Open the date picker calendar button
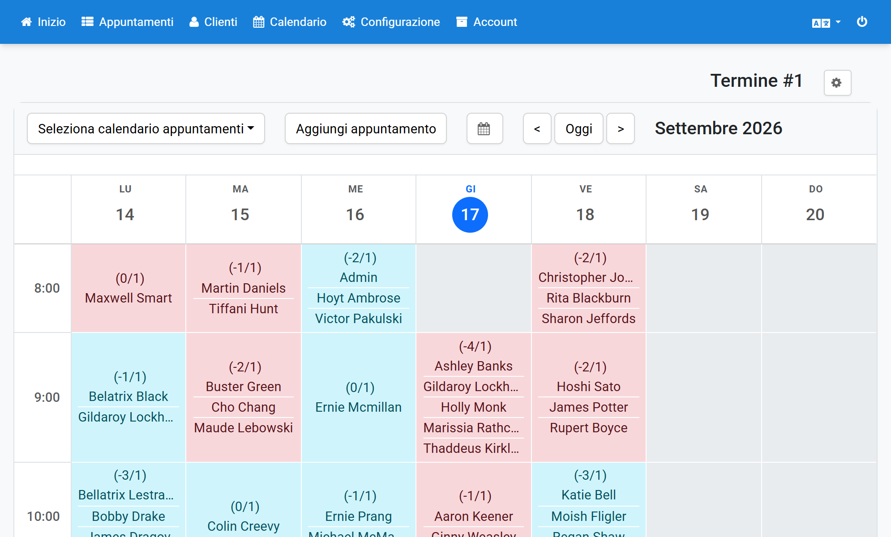891x537 pixels. pyautogui.click(x=484, y=129)
